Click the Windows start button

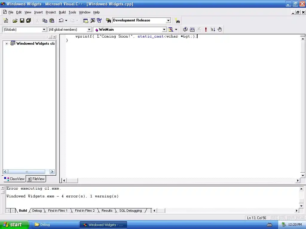[x=14, y=225]
